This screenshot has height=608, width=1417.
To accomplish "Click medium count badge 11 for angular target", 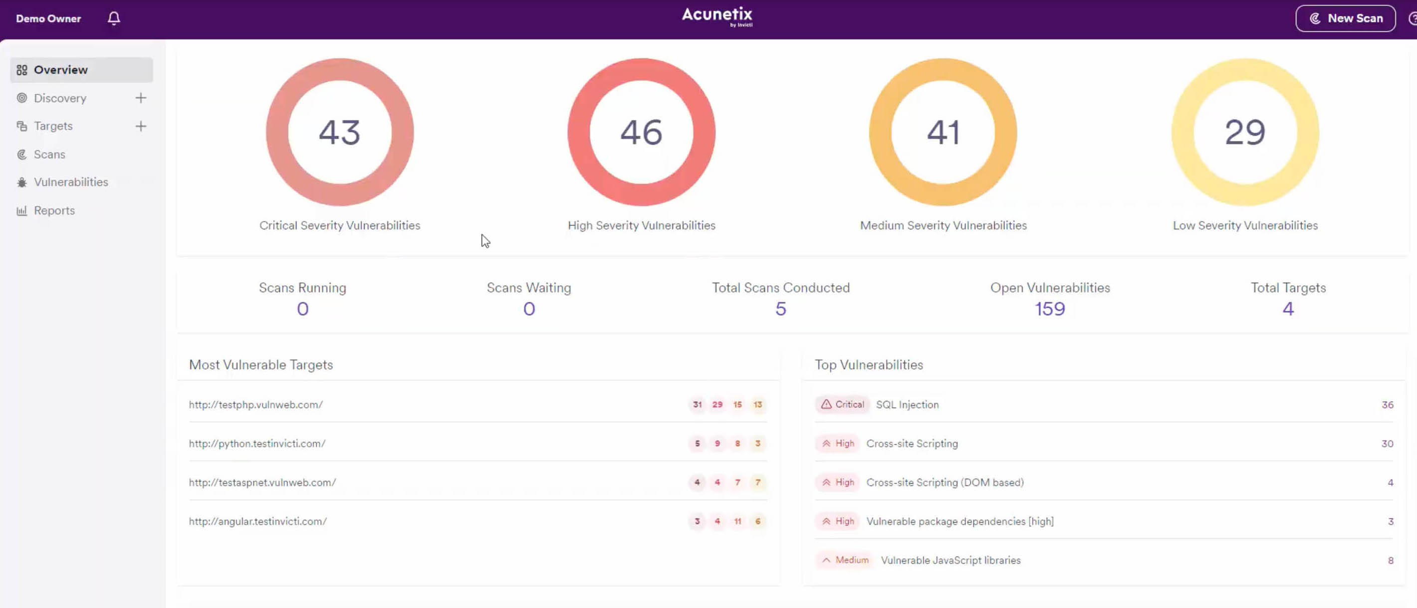I will pyautogui.click(x=737, y=521).
